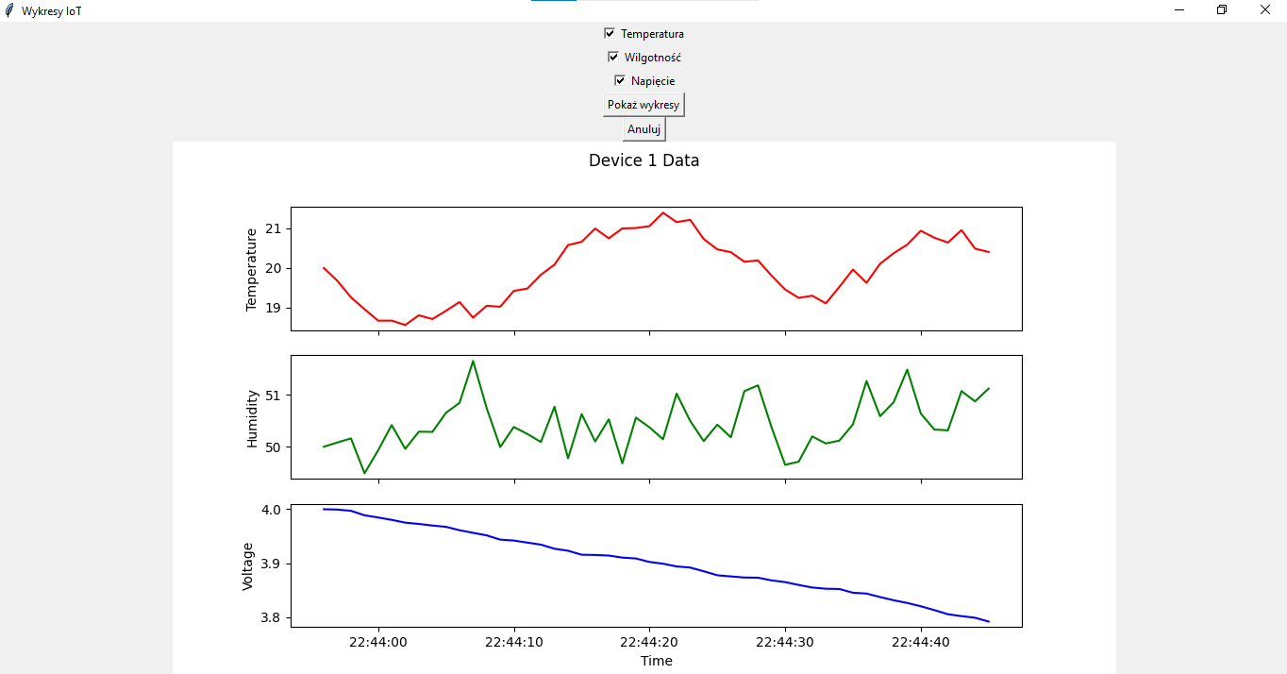This screenshot has width=1287, height=674.
Task: Click the Anuluj button
Action: (x=644, y=129)
